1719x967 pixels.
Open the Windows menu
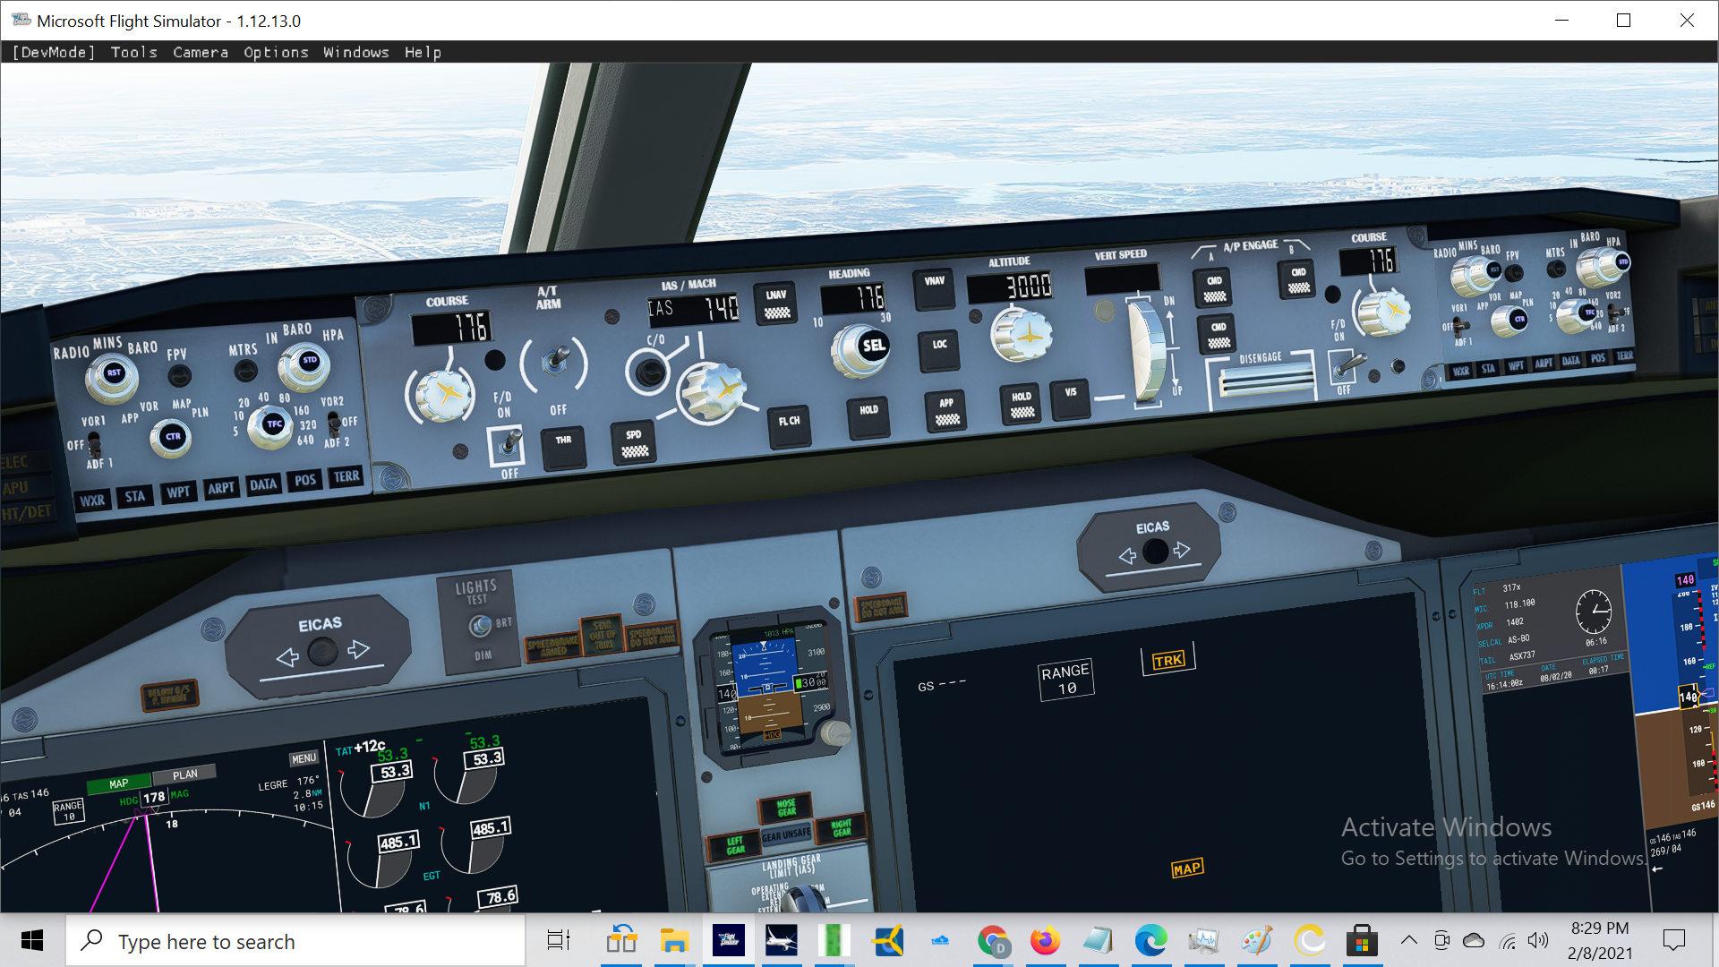tap(355, 52)
